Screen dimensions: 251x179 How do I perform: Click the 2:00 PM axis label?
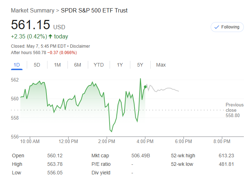(x=106, y=142)
